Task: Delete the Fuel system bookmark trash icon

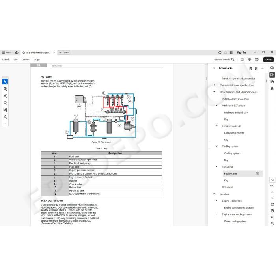Action: point(257,173)
